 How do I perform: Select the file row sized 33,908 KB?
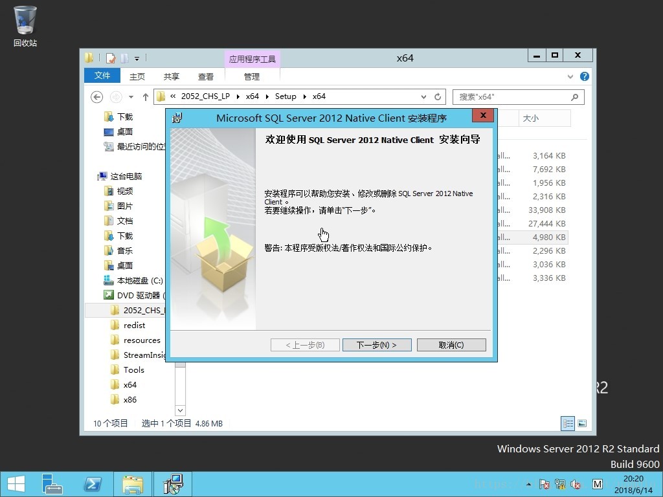(x=532, y=210)
